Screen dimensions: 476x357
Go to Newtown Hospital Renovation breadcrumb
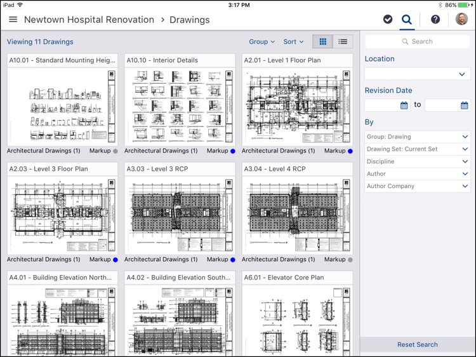(x=89, y=20)
